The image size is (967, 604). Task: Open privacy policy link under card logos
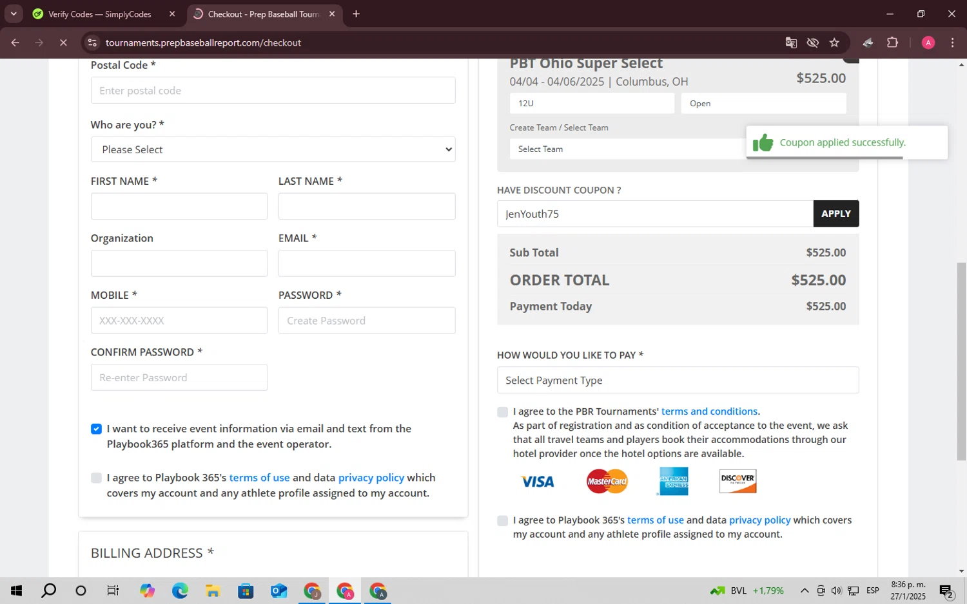pyautogui.click(x=759, y=520)
